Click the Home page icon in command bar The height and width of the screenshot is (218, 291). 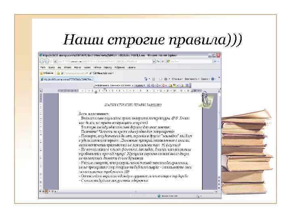(x=146, y=79)
